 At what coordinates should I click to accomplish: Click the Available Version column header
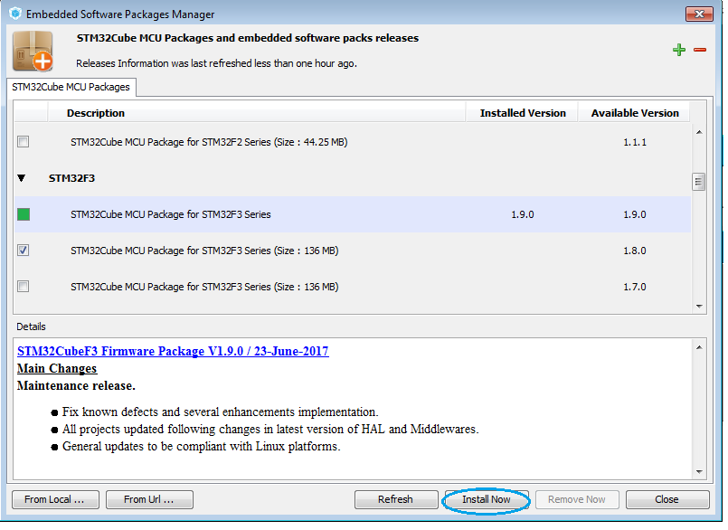click(x=634, y=113)
